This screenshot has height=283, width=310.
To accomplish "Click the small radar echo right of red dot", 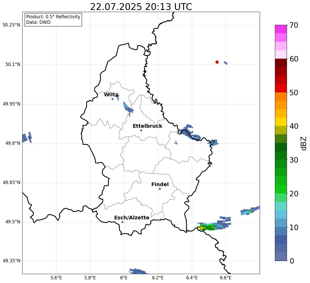I will click(226, 63).
